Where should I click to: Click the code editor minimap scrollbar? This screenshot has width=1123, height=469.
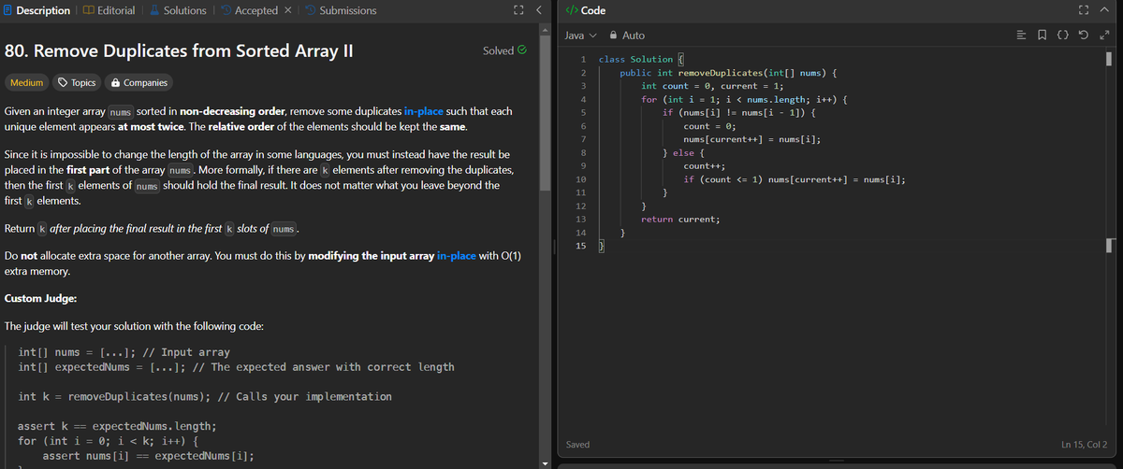tap(1108, 60)
